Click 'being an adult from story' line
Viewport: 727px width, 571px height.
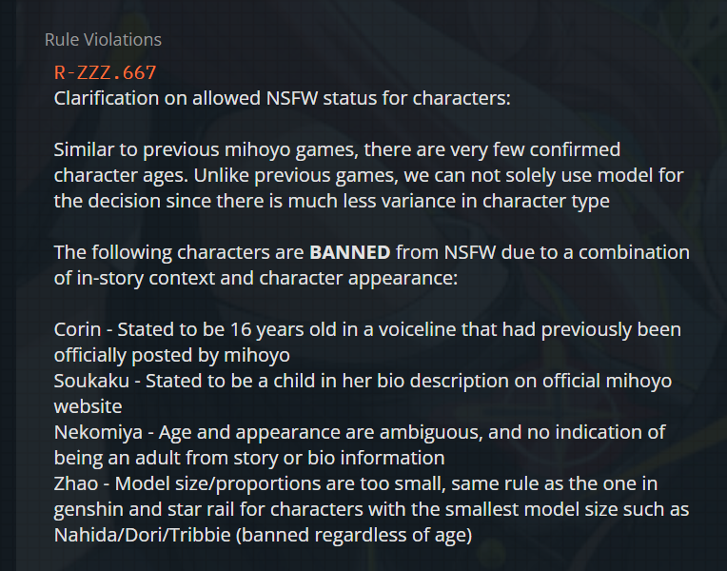[249, 459]
